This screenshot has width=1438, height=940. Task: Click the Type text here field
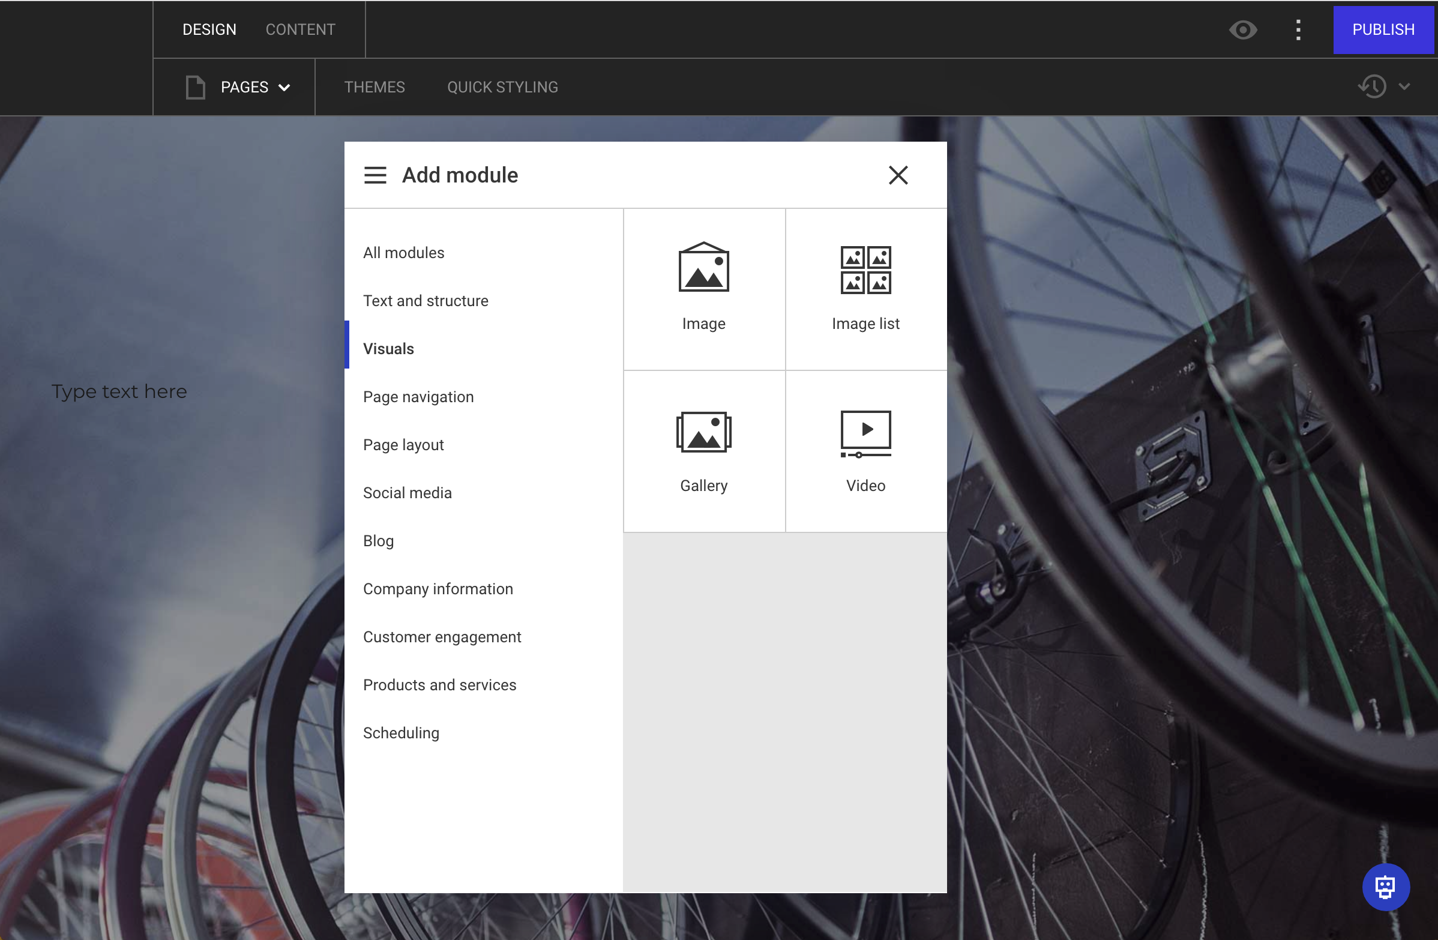click(119, 391)
